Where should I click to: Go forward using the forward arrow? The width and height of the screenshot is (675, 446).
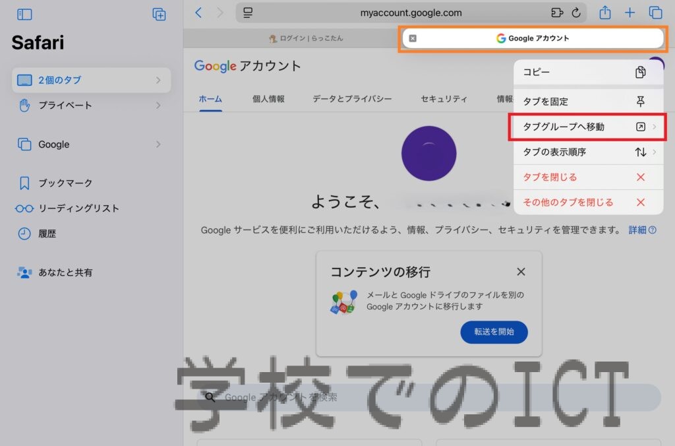(x=220, y=13)
